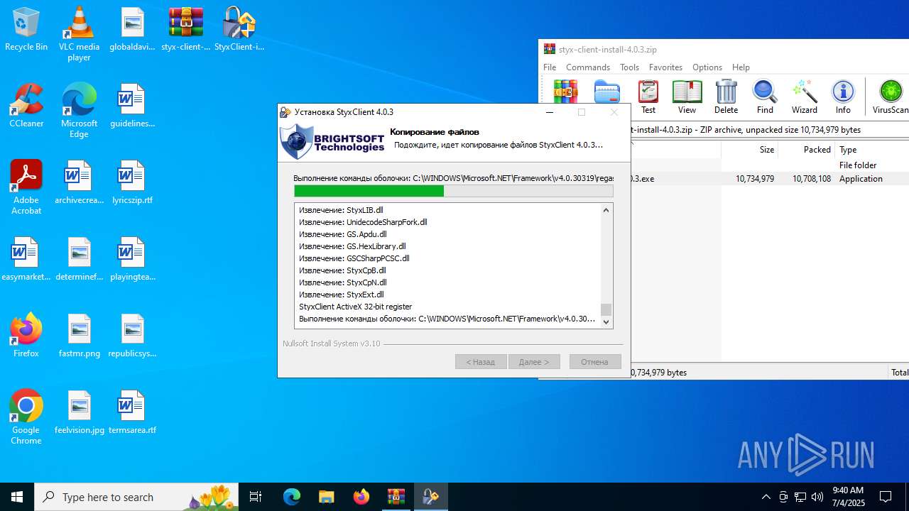Open the volume control in tray
The height and width of the screenshot is (511, 909).
pyautogui.click(x=817, y=497)
